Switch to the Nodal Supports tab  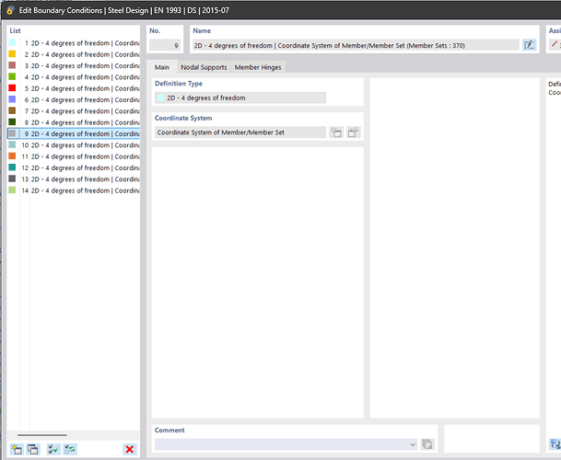tap(203, 67)
